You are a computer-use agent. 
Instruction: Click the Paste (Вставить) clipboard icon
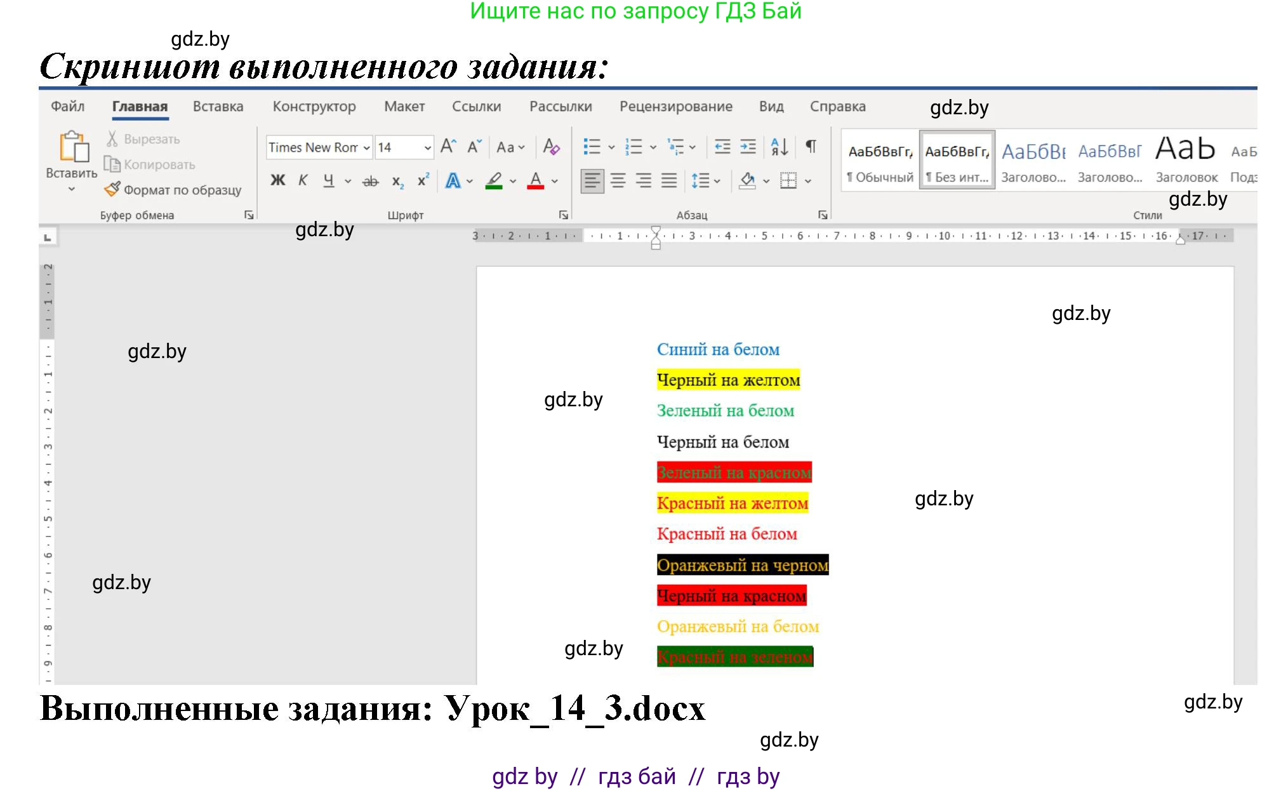73,147
